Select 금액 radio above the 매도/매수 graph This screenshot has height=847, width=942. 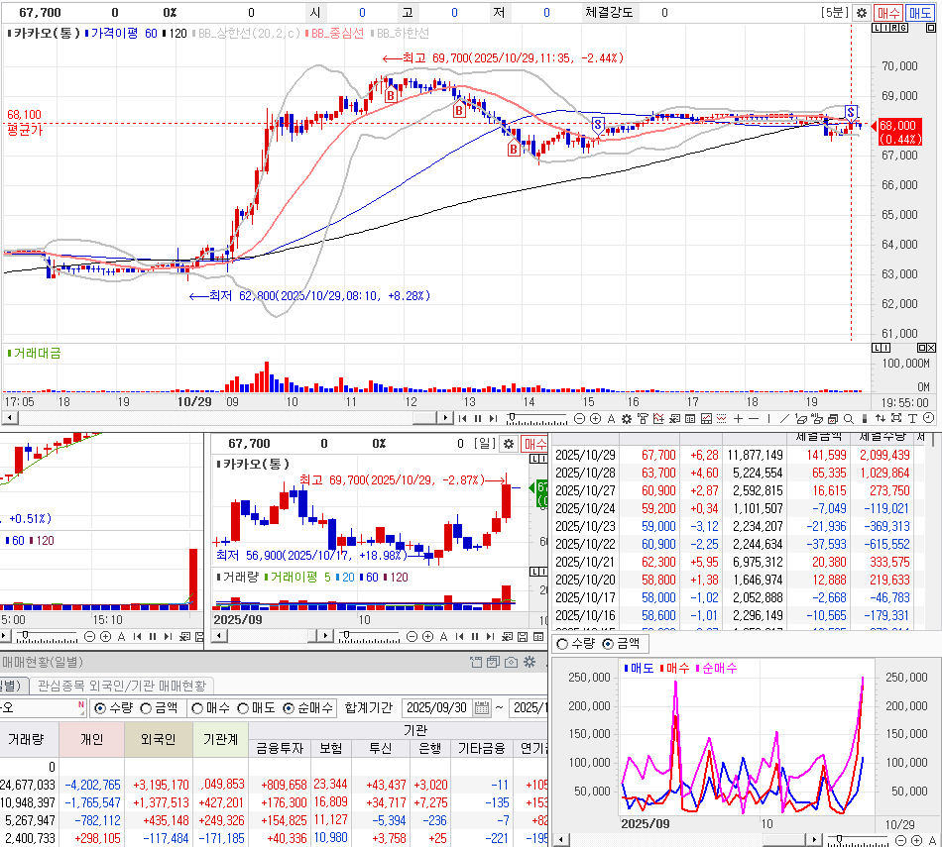(x=608, y=644)
